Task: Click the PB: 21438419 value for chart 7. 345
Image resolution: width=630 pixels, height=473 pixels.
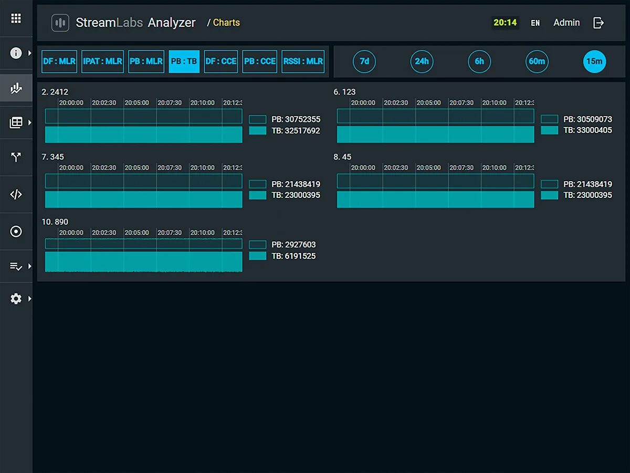Action: pos(296,184)
